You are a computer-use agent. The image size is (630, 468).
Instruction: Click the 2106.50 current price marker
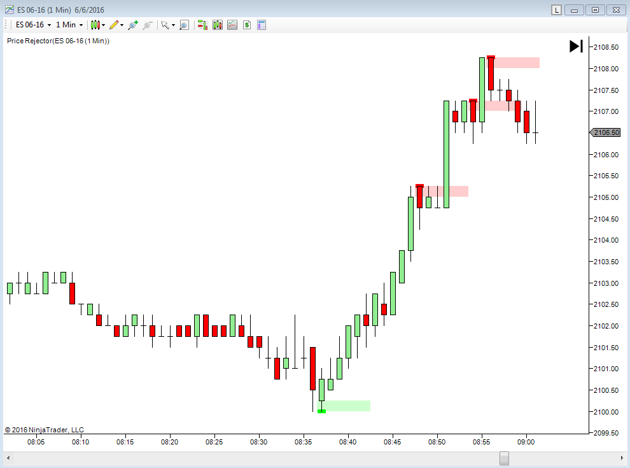[605, 132]
